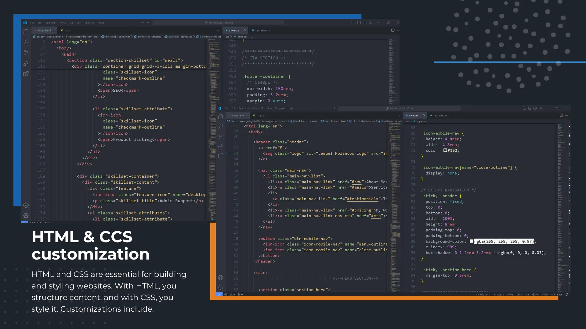Click the Prettier status bar item
The width and height of the screenshot is (586, 329).
click(556, 294)
